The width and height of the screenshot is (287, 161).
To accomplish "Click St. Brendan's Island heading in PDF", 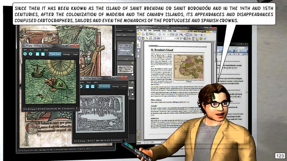I will [162, 50].
